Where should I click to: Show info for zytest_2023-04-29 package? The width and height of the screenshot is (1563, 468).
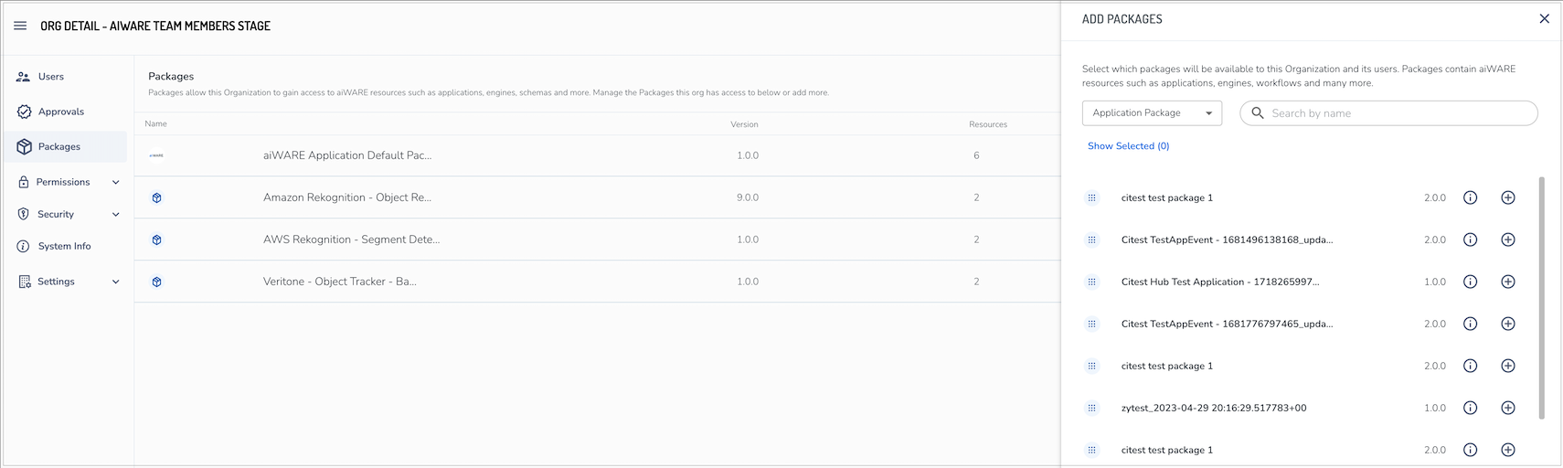pos(1470,408)
